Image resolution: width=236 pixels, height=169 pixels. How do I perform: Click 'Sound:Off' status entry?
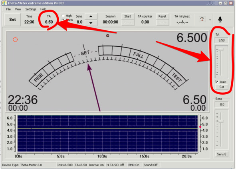pyautogui.click(x=151, y=165)
